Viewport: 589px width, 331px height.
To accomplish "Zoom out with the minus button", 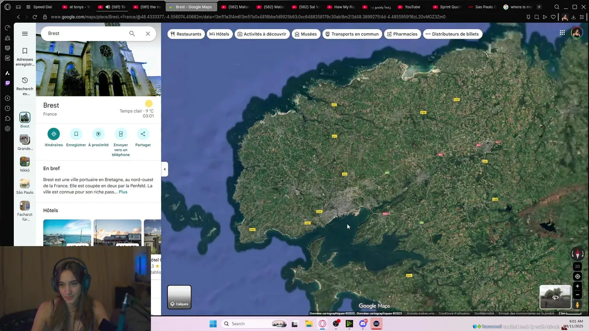I will pyautogui.click(x=577, y=294).
